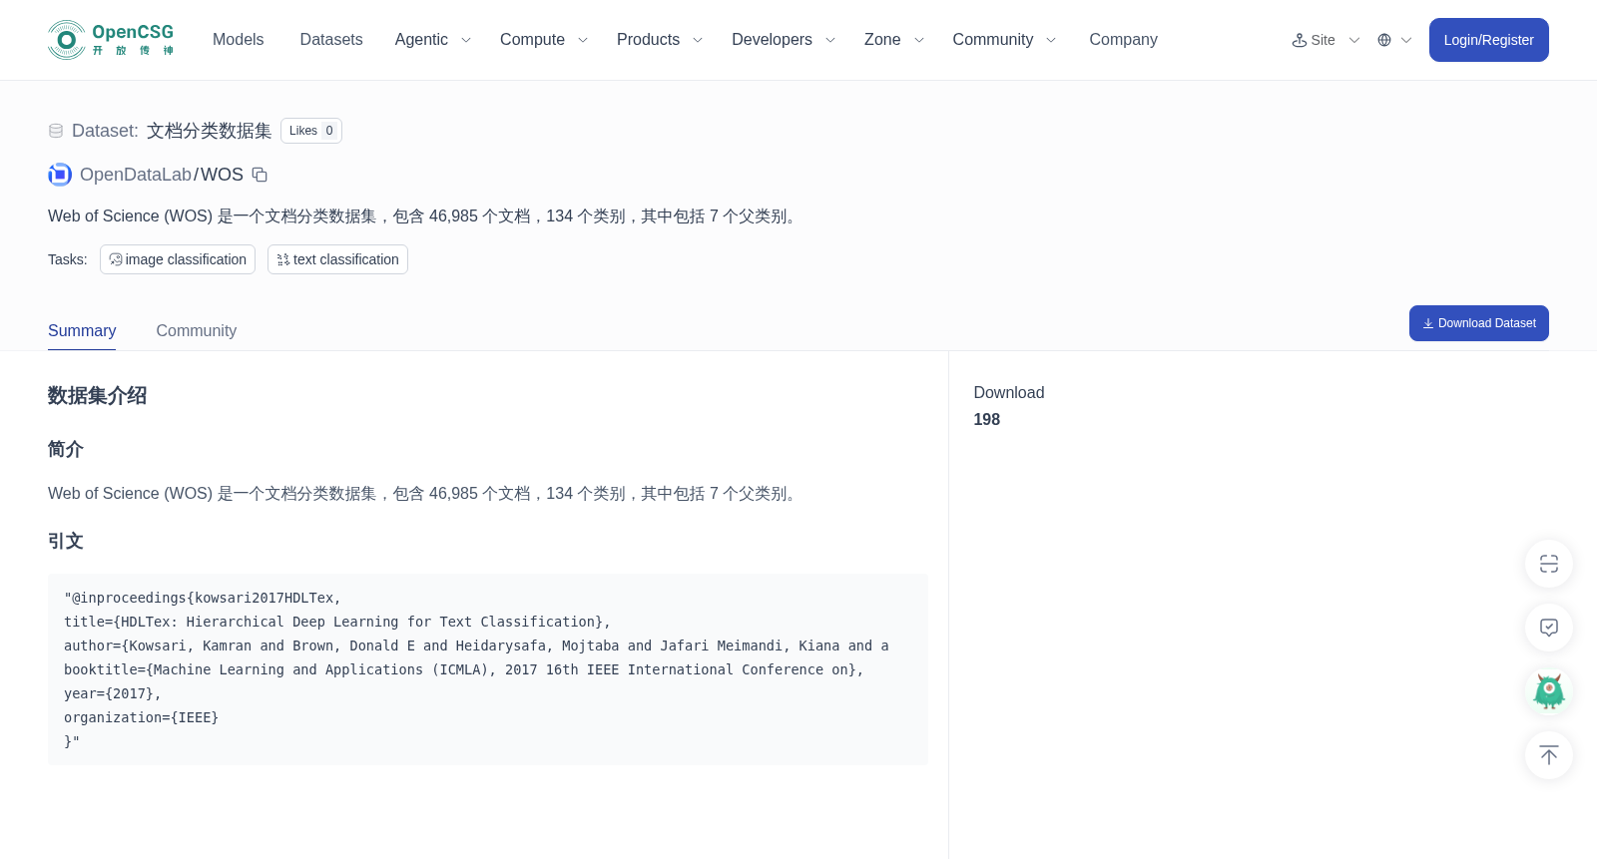The image size is (1597, 859).
Task: Open the green mascot assistant
Action: (x=1549, y=691)
